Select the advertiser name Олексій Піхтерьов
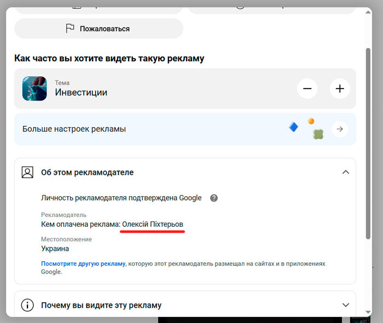The width and height of the screenshot is (383, 323). tap(153, 224)
